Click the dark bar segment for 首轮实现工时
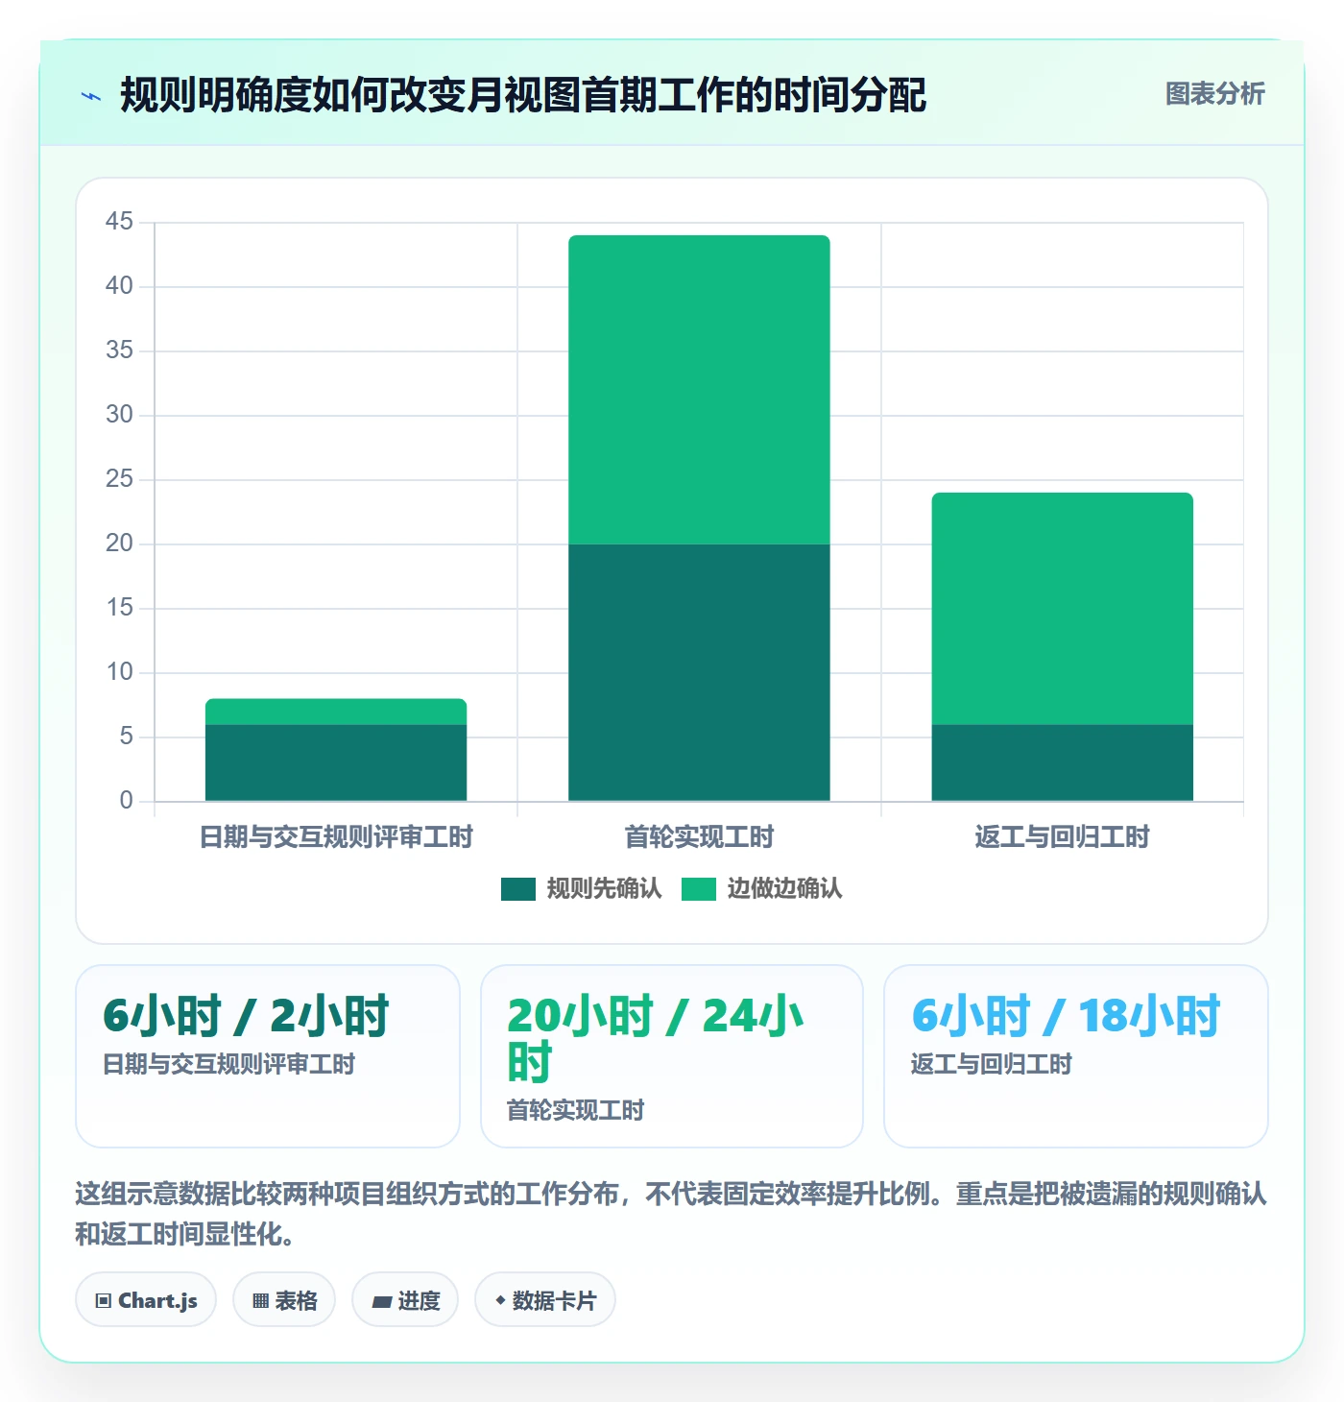Screen dimensions: 1344x1402 click(x=699, y=672)
